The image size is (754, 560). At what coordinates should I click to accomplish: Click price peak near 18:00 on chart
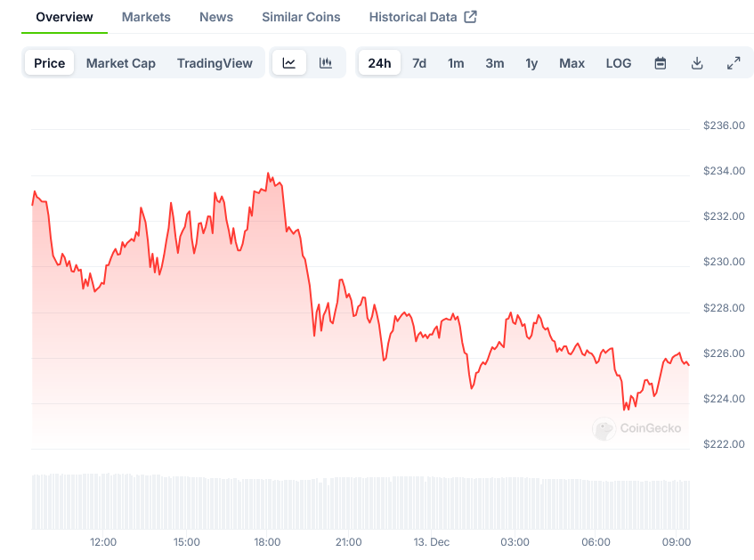268,174
